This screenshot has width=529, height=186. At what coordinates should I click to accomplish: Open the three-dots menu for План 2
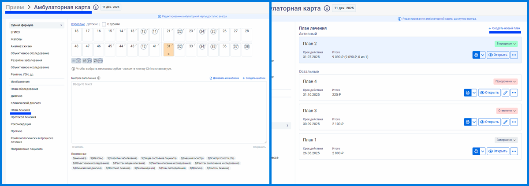(x=514, y=55)
